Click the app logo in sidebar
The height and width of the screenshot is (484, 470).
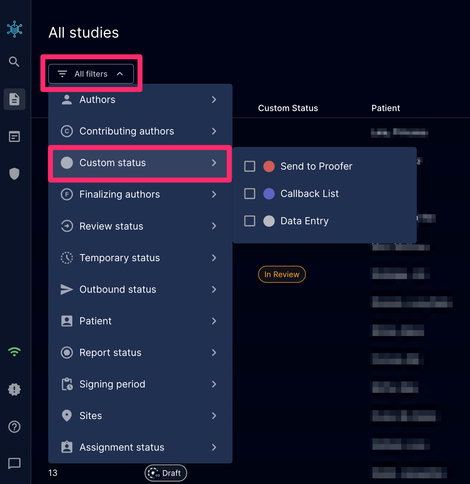(15, 29)
